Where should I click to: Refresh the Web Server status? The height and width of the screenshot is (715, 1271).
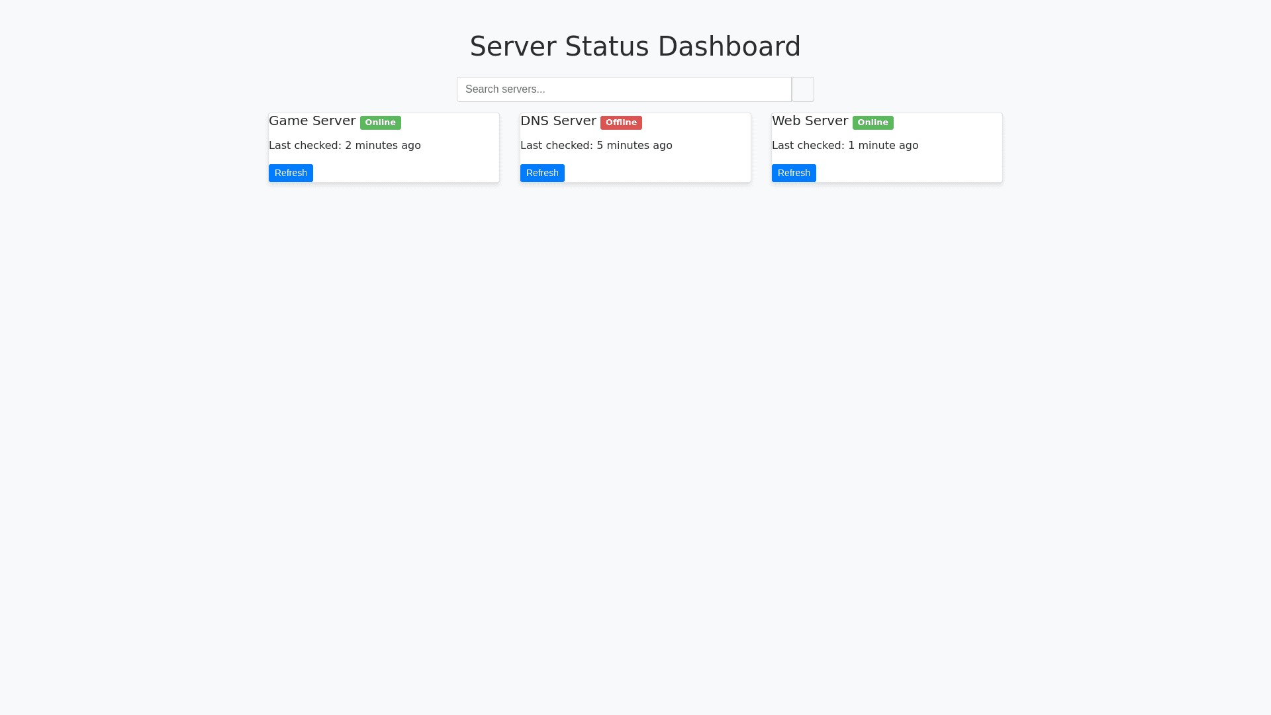(x=794, y=173)
